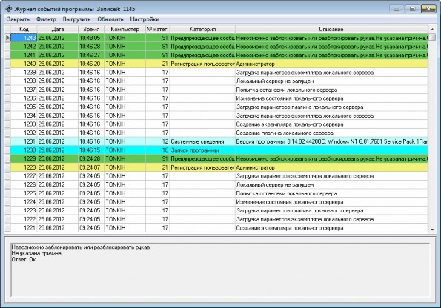This screenshot has height=308, width=441.
Task: Click the scrollbar down arrow
Action: click(432, 230)
